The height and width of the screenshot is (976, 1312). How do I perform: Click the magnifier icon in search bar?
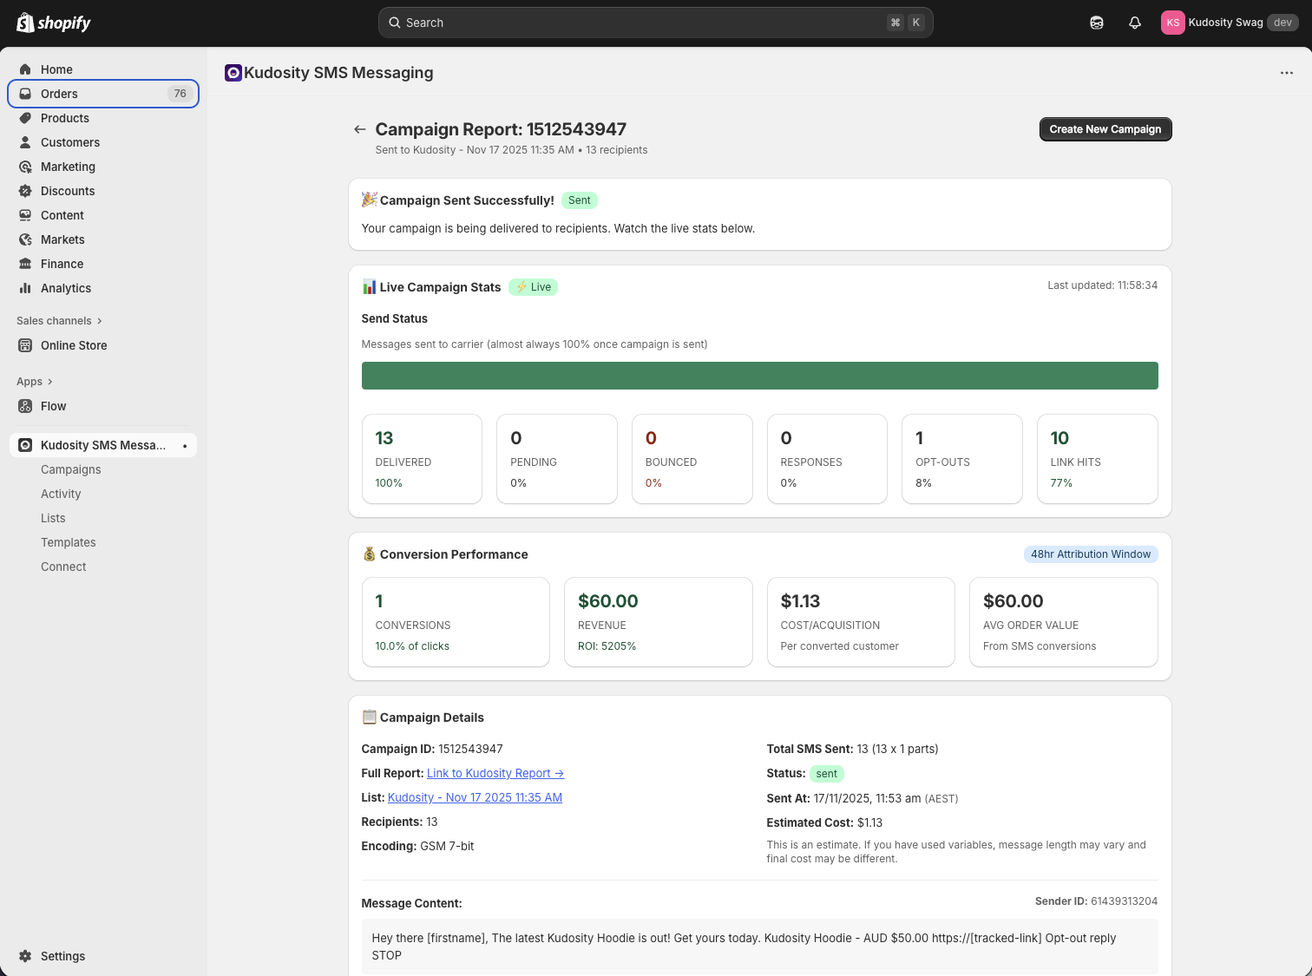395,23
